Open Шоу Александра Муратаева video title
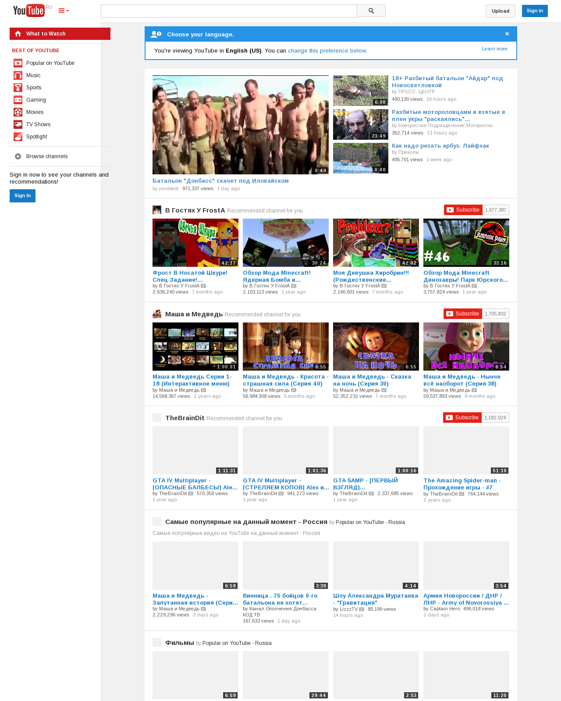Image resolution: width=561 pixels, height=701 pixels. pyautogui.click(x=376, y=599)
